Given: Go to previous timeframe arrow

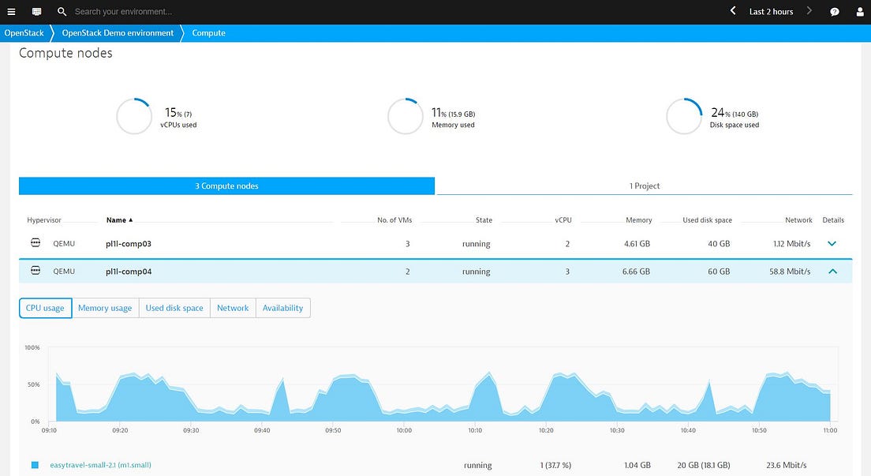Looking at the screenshot, I should (733, 10).
